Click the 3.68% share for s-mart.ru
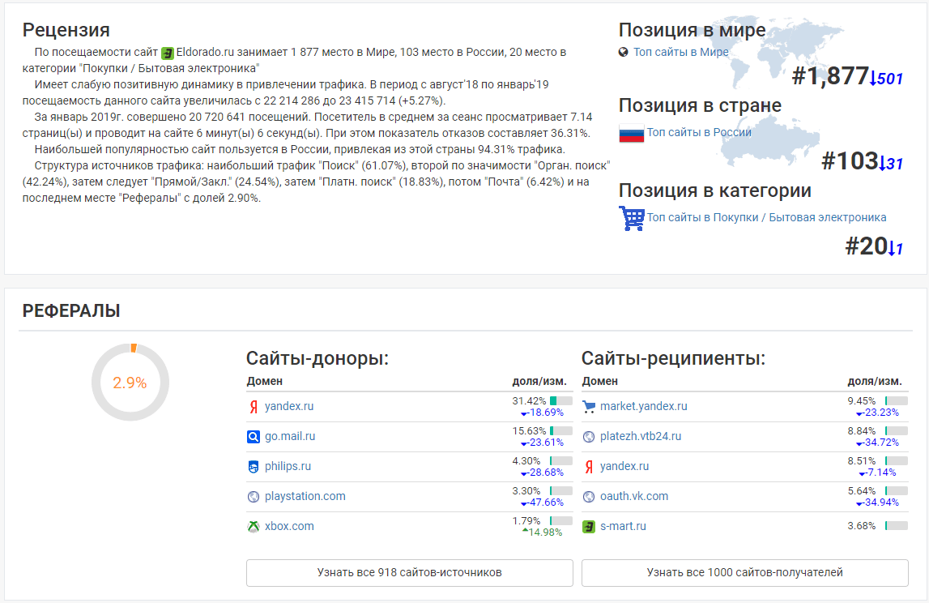The width and height of the screenshot is (929, 603). click(x=862, y=526)
